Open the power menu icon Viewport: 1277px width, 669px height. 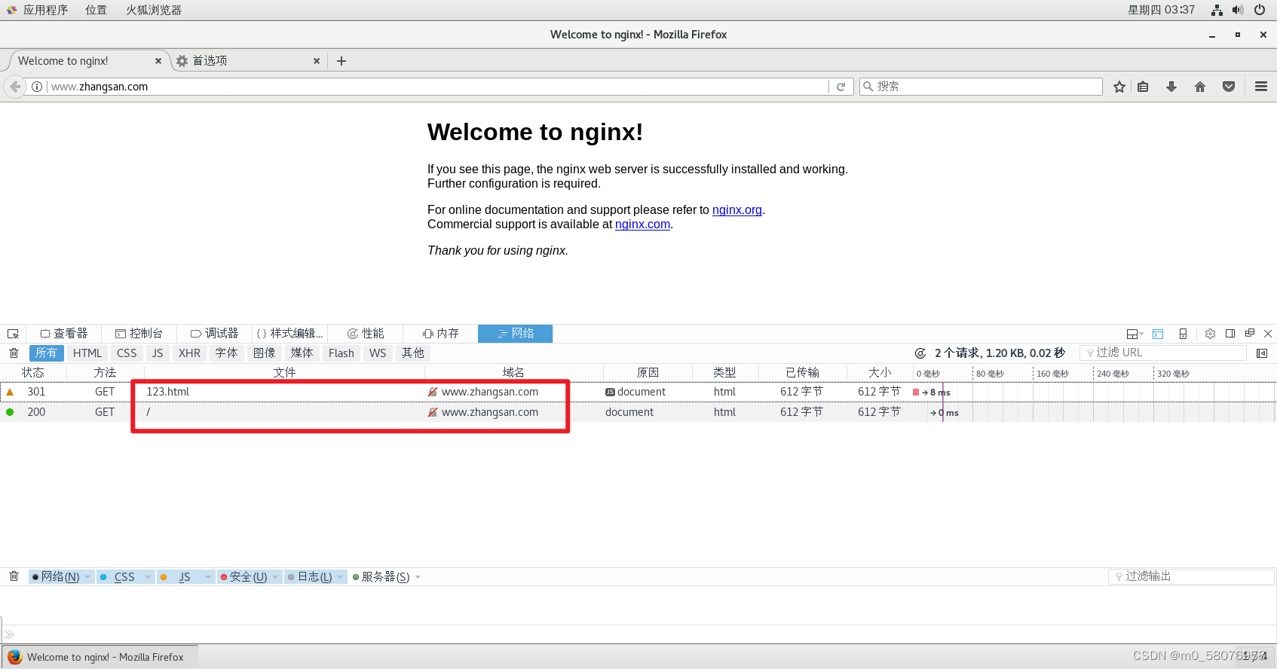[x=1260, y=10]
